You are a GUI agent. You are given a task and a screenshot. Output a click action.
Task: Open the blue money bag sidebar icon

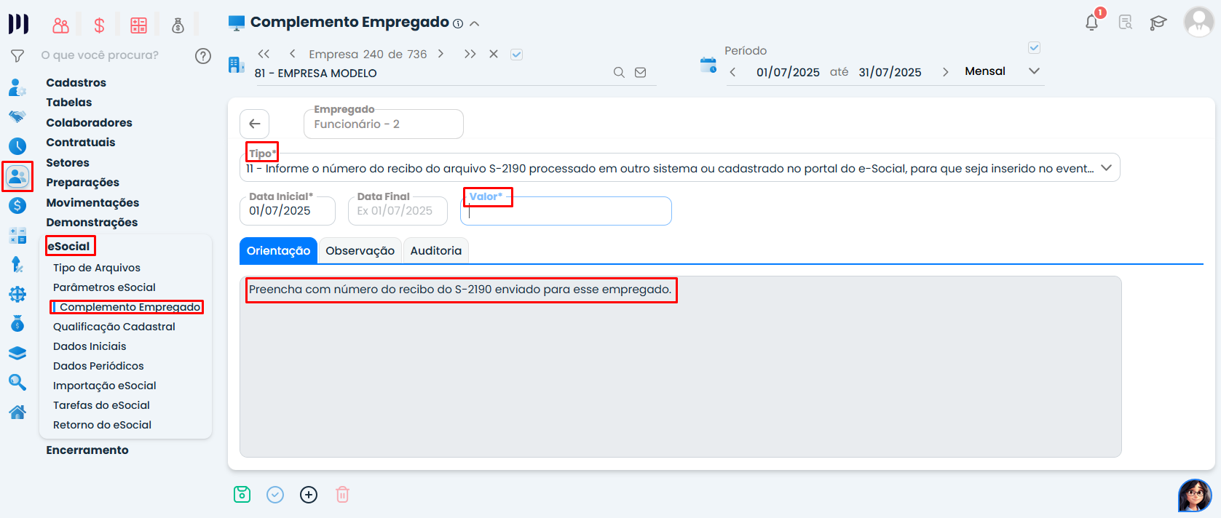[x=17, y=324]
